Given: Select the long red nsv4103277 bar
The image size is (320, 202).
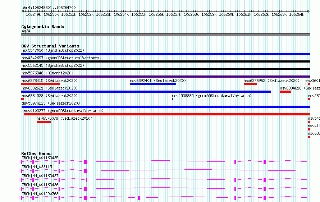Looking at the screenshot, I should pyautogui.click(x=167, y=114).
